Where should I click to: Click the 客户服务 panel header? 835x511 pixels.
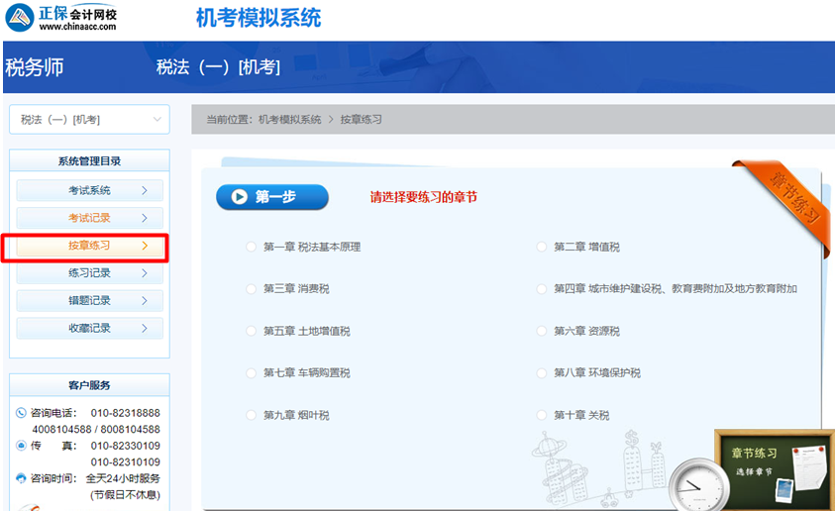[89, 385]
